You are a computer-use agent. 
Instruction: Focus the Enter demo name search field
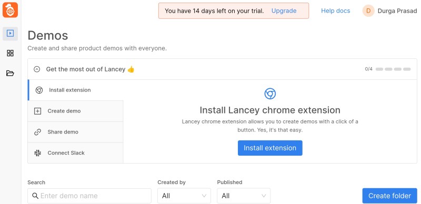(89, 196)
